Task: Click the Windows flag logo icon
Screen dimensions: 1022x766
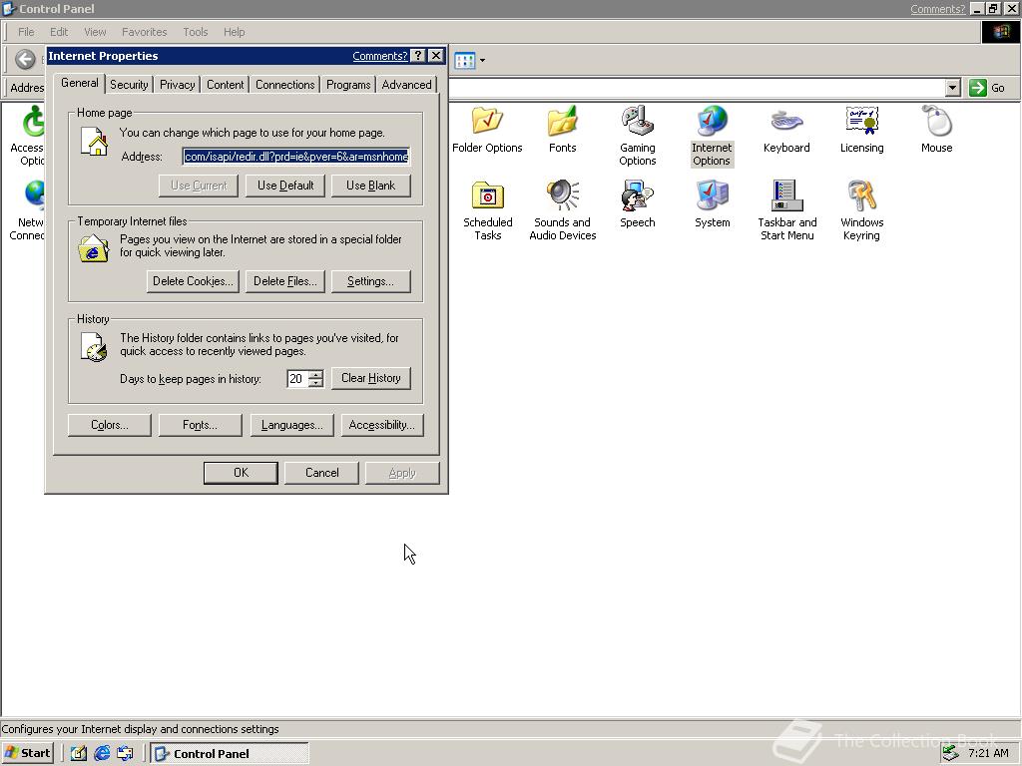Action: point(1000,32)
